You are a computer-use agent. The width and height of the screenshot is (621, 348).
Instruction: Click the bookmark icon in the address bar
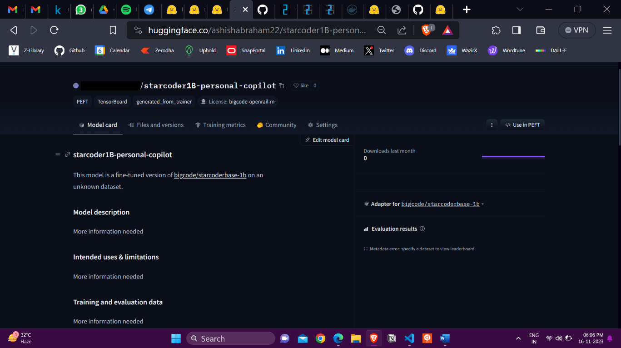click(x=112, y=30)
